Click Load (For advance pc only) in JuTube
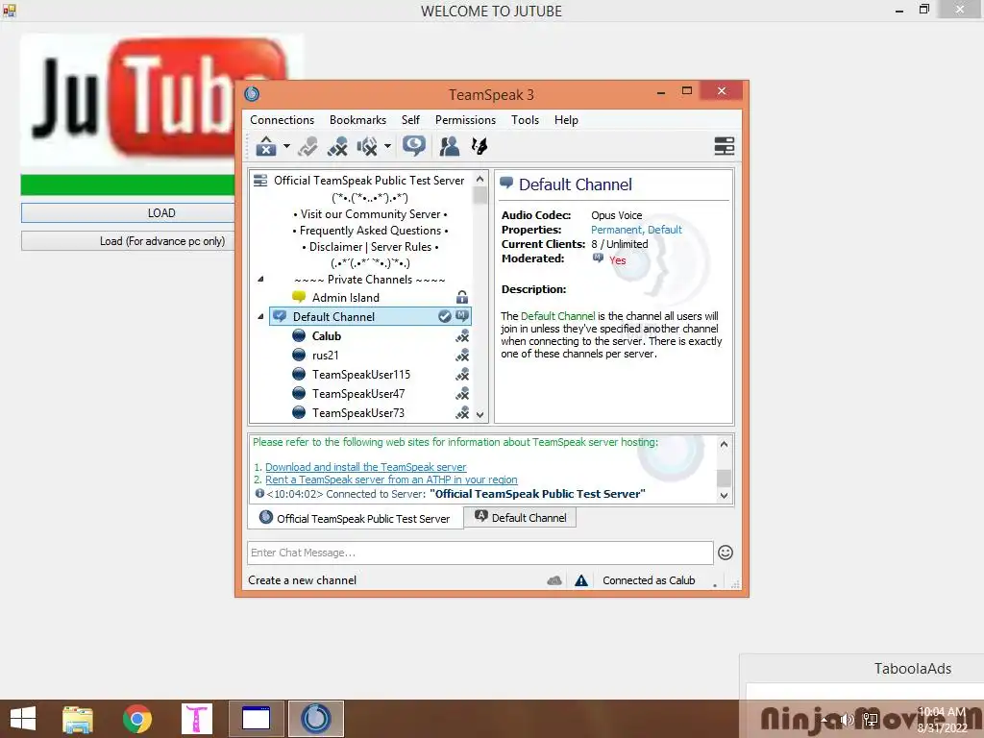 [x=128, y=241]
